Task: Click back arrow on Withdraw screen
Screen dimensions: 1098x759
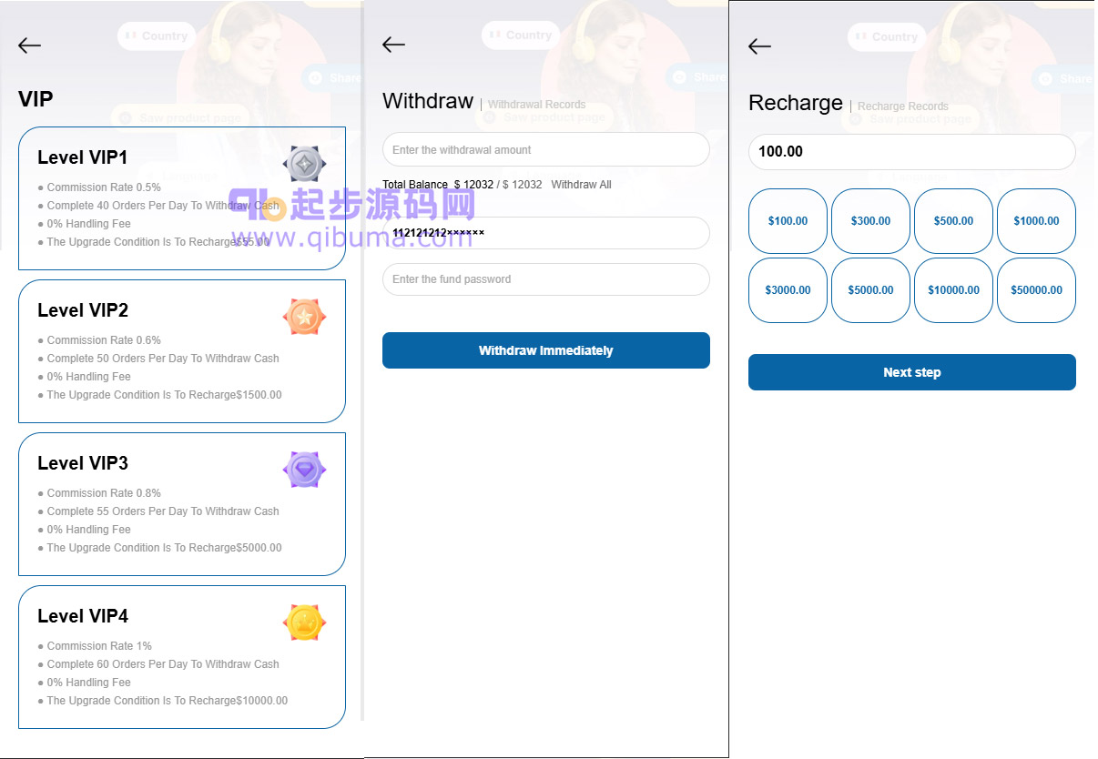Action: [x=393, y=45]
